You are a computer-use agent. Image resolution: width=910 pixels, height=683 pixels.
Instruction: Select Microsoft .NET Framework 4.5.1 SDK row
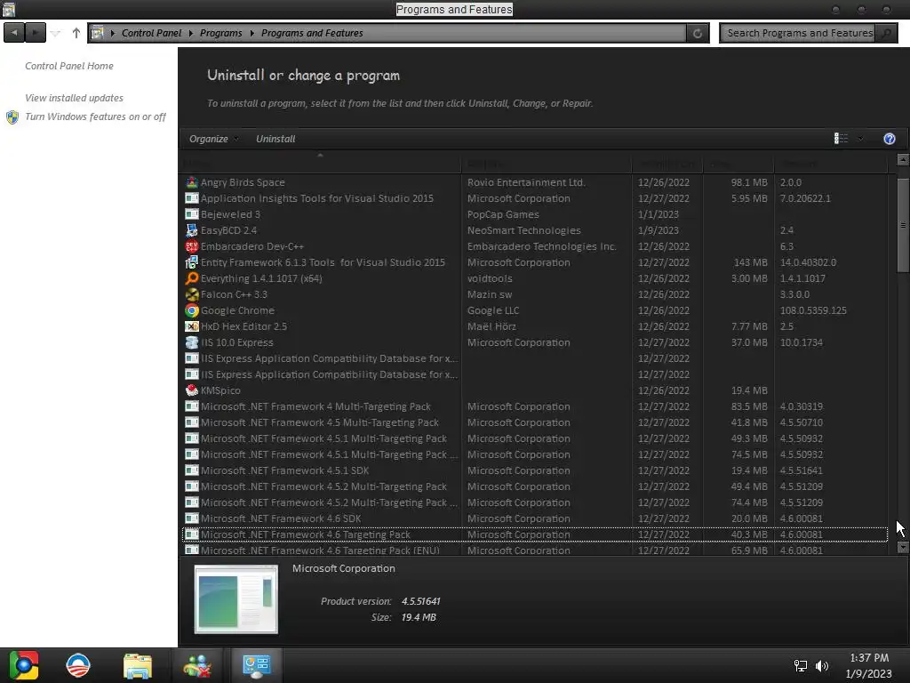534,470
